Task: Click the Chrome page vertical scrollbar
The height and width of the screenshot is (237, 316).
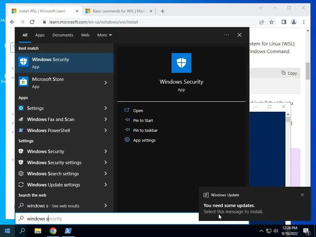Action: [x=308, y=71]
